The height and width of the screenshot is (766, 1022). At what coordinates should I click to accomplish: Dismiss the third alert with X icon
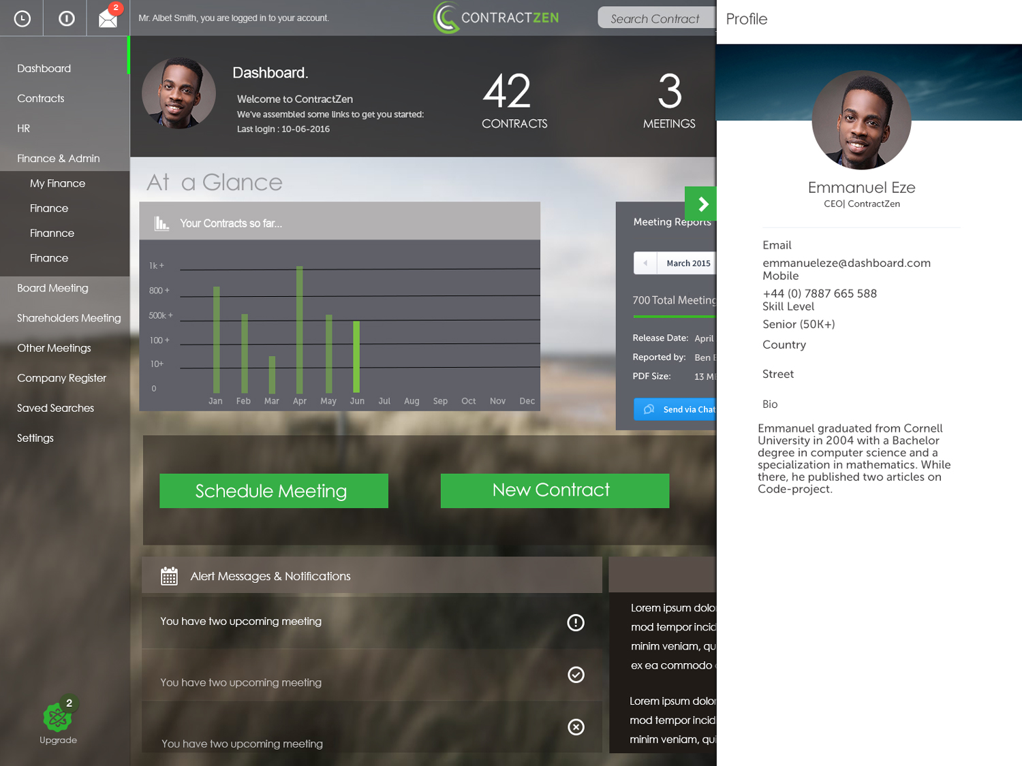576,727
